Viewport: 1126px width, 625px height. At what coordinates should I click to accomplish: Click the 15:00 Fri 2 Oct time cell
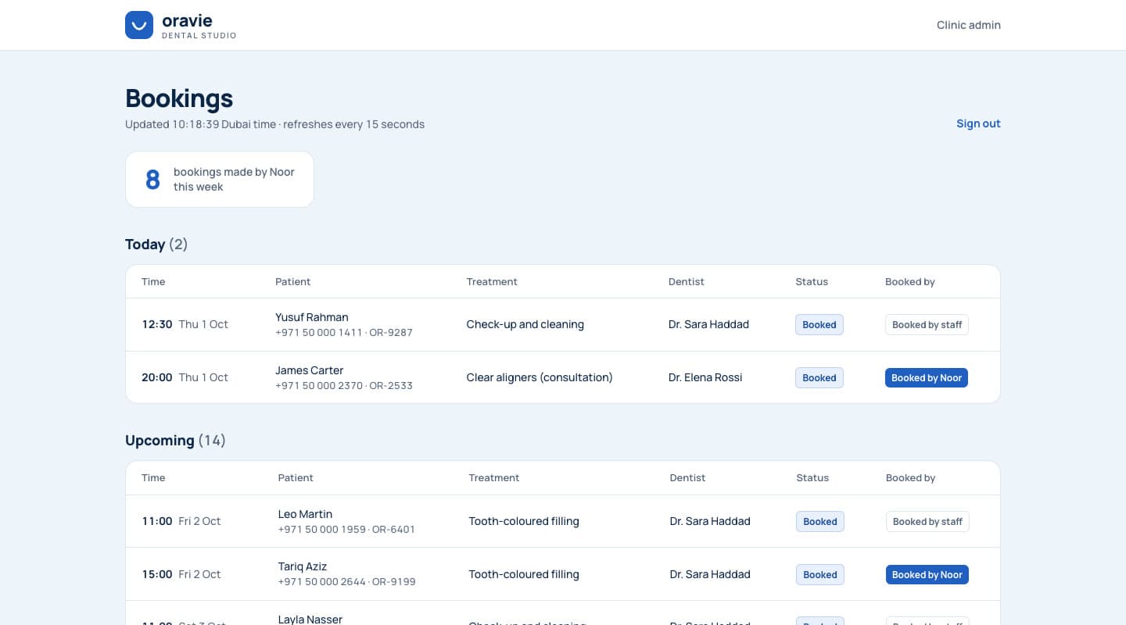181,574
